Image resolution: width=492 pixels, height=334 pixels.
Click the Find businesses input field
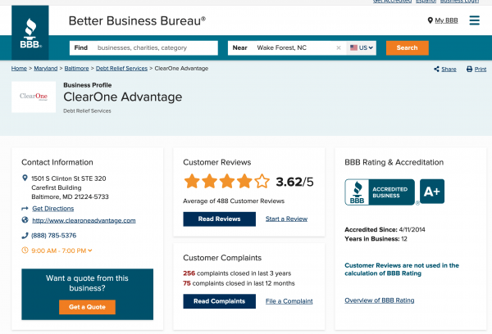coord(143,48)
